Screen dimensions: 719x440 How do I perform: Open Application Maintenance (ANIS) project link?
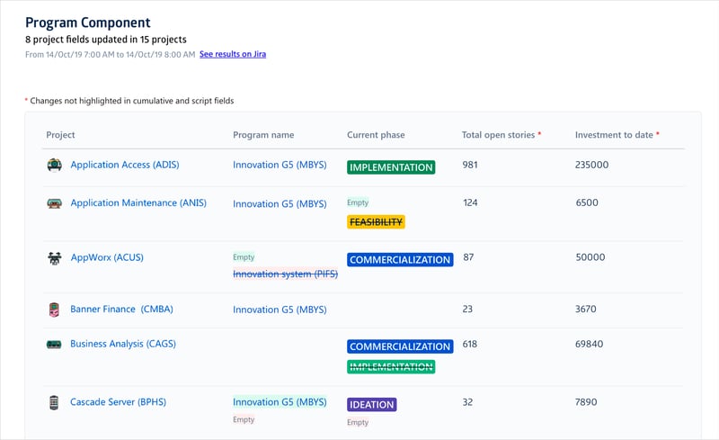pyautogui.click(x=138, y=203)
